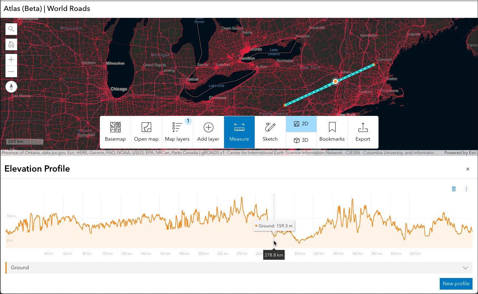Image resolution: width=478 pixels, height=294 pixels.
Task: Close the Elevation Profile panel
Action: click(x=468, y=169)
